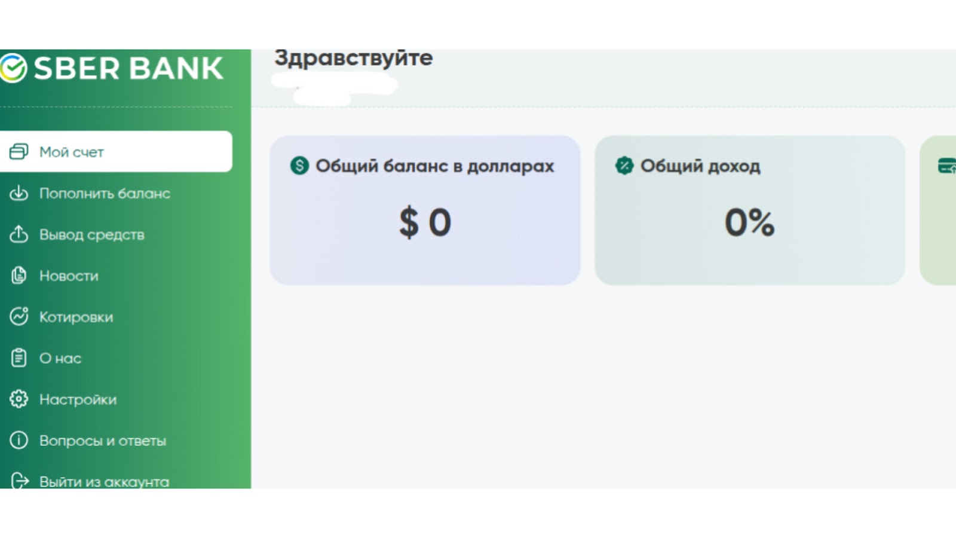The width and height of the screenshot is (956, 538).
Task: Click the info icon beside Вопросы и ответы
Action: [19, 440]
